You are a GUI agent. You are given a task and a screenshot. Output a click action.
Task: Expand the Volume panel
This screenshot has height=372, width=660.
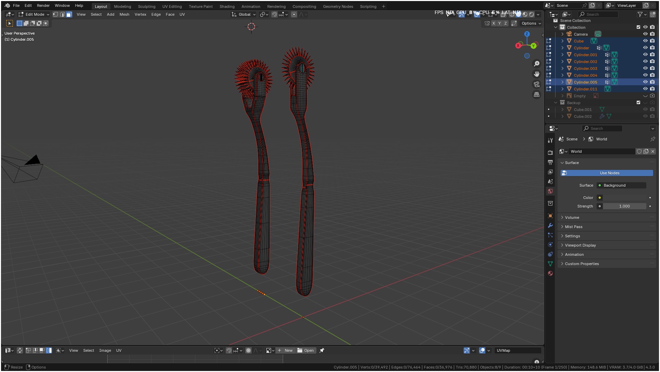point(572,218)
